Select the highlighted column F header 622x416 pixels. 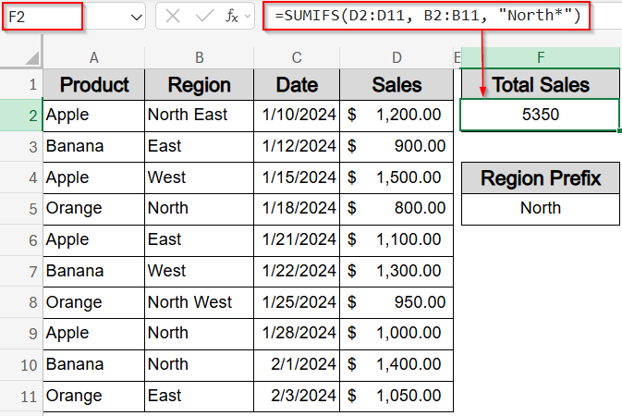coord(541,57)
